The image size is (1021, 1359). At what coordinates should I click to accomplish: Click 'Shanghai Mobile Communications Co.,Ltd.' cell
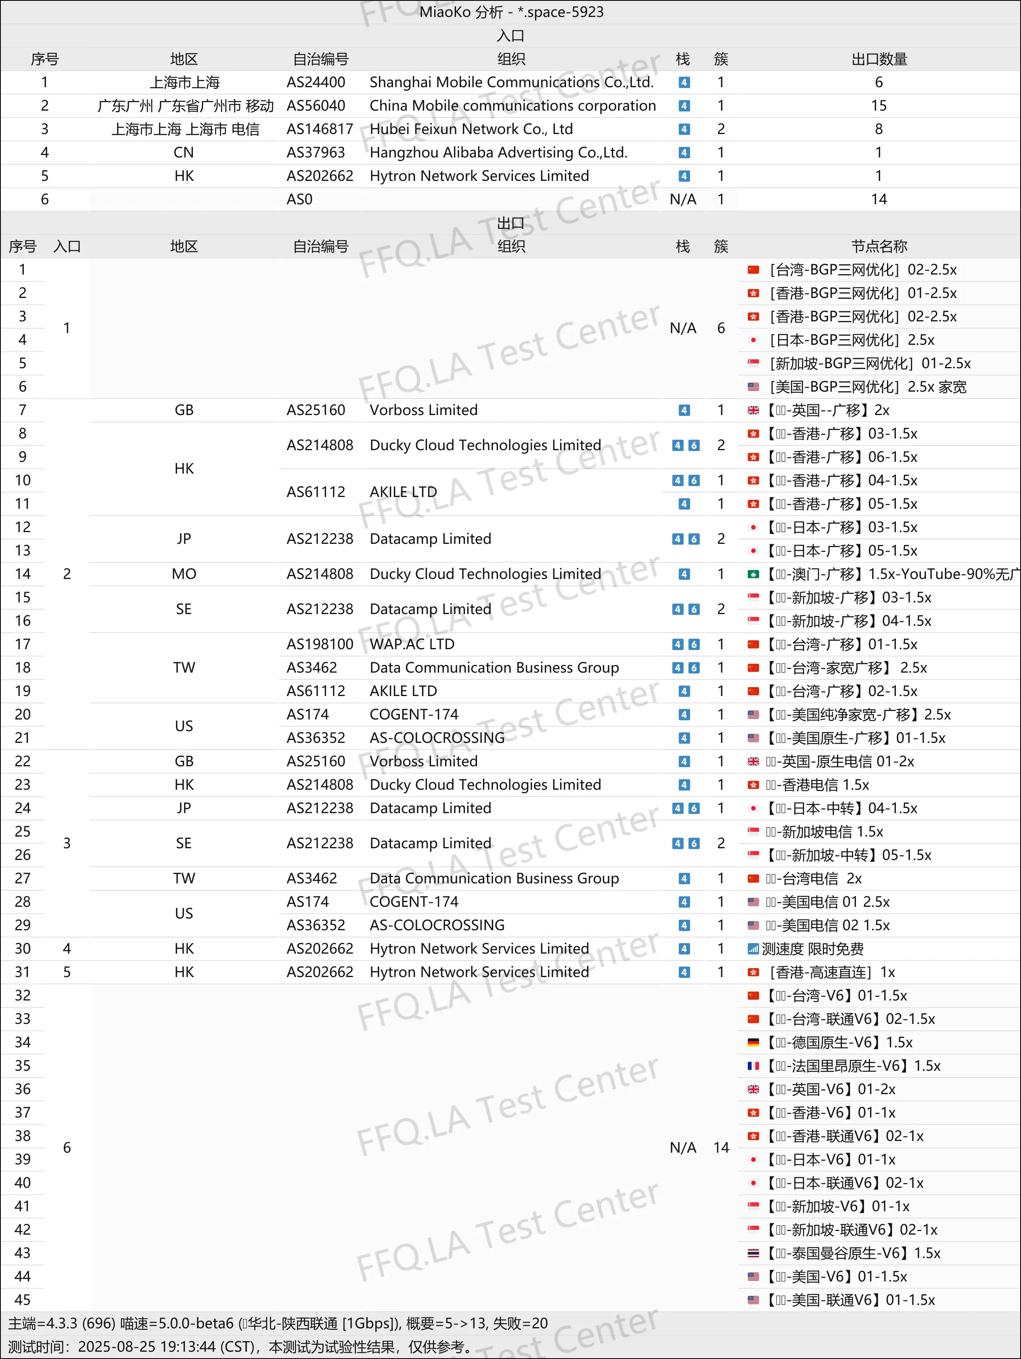pos(511,82)
